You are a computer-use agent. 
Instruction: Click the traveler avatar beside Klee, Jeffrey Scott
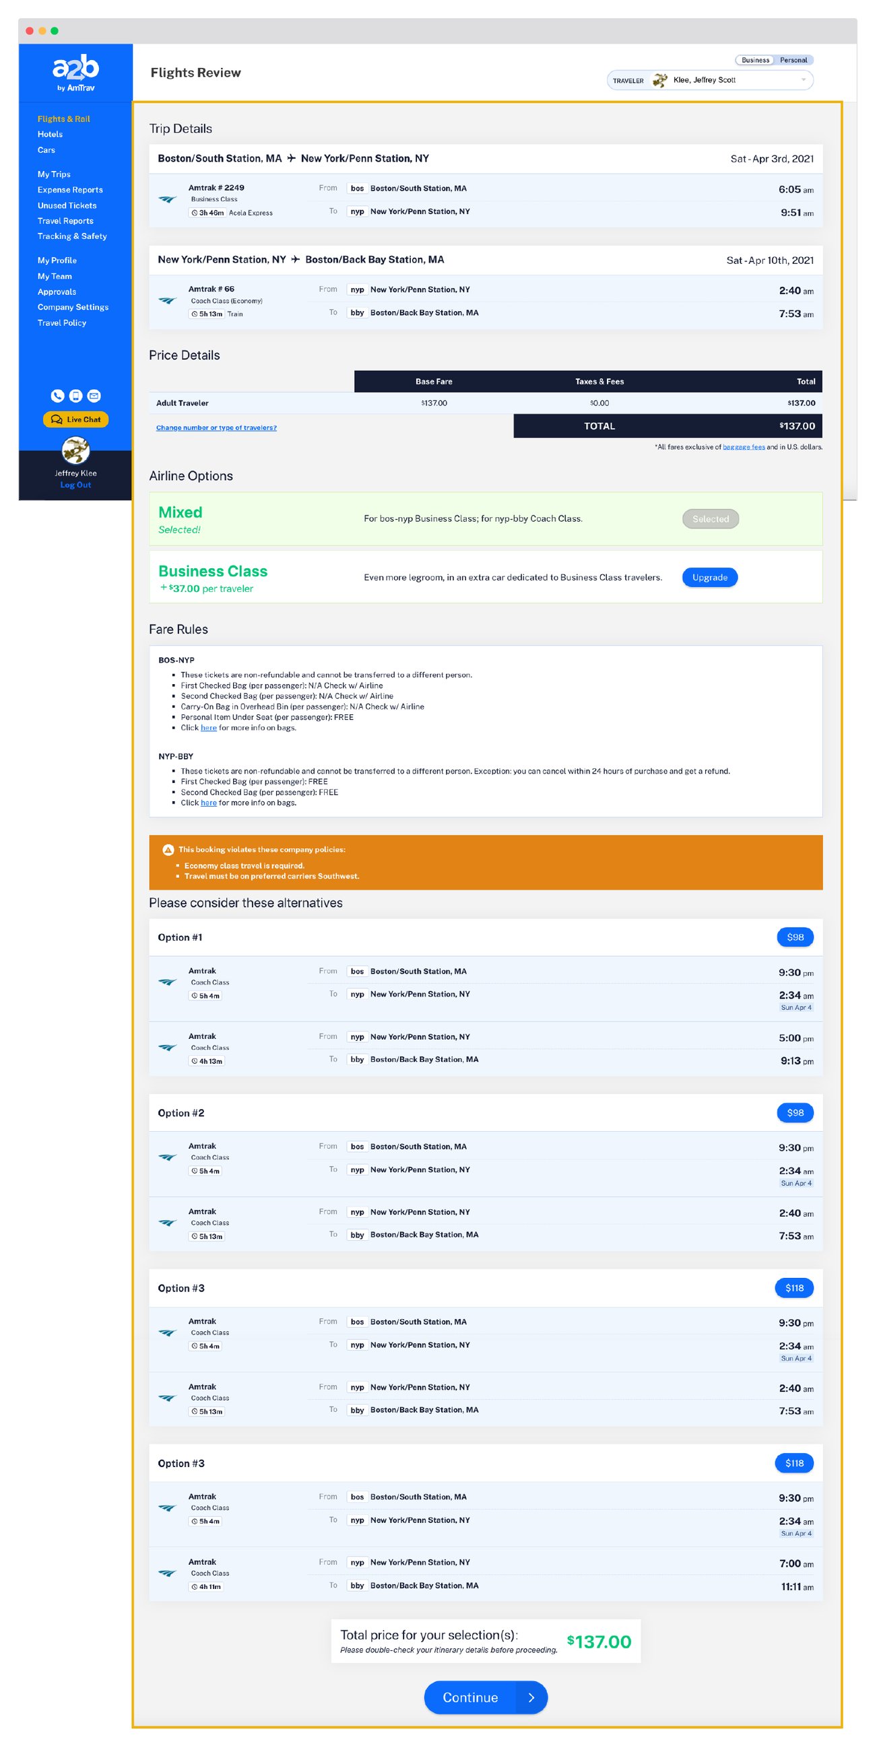click(659, 80)
